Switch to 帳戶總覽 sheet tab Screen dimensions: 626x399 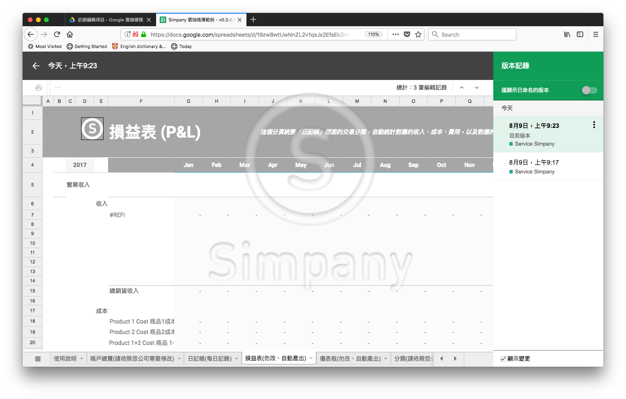[x=132, y=359]
